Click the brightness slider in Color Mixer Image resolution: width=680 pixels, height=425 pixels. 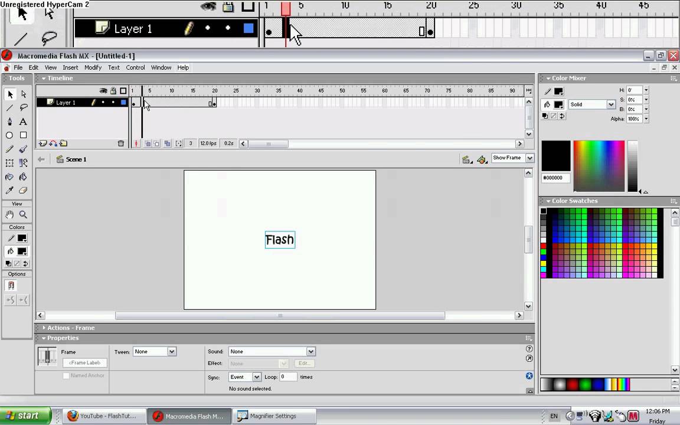[x=633, y=166]
